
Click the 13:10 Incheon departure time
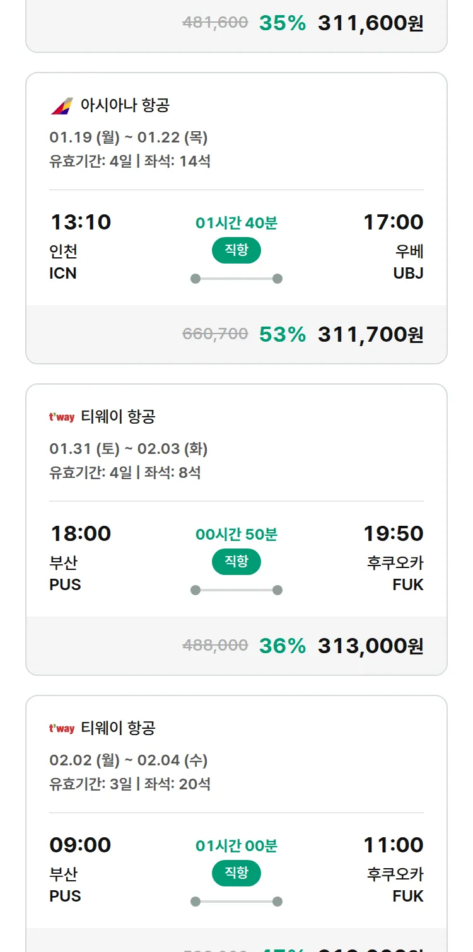coord(81,222)
